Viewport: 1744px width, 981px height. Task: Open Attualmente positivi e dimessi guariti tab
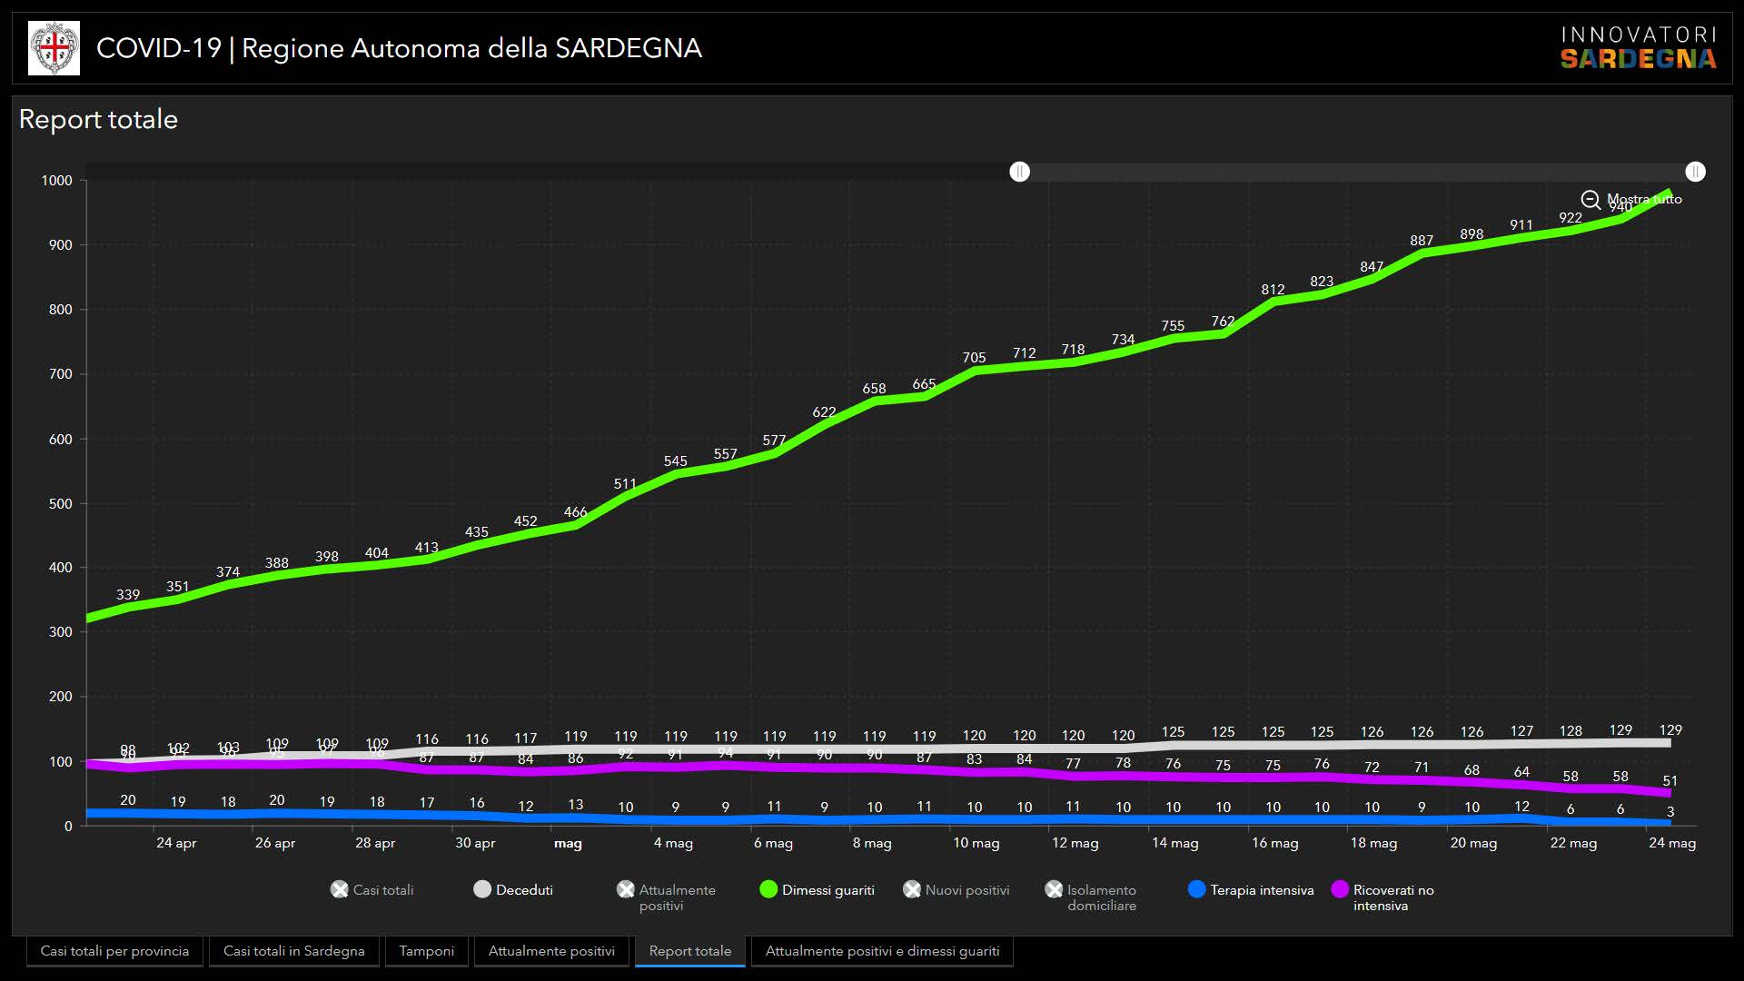(882, 951)
